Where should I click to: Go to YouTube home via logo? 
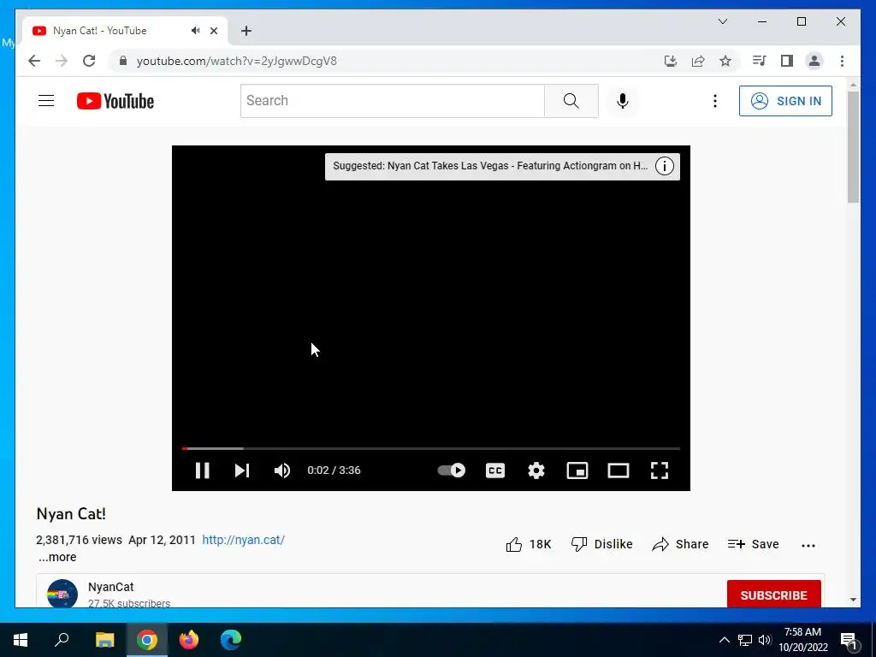pyautogui.click(x=115, y=101)
